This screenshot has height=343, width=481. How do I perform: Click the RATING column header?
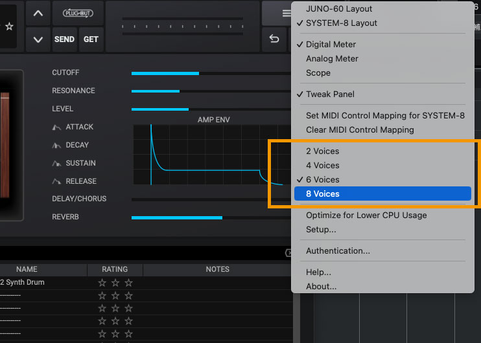[x=115, y=269]
